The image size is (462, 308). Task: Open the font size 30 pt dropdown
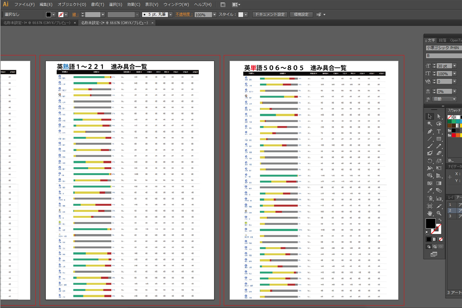pyautogui.click(x=454, y=66)
